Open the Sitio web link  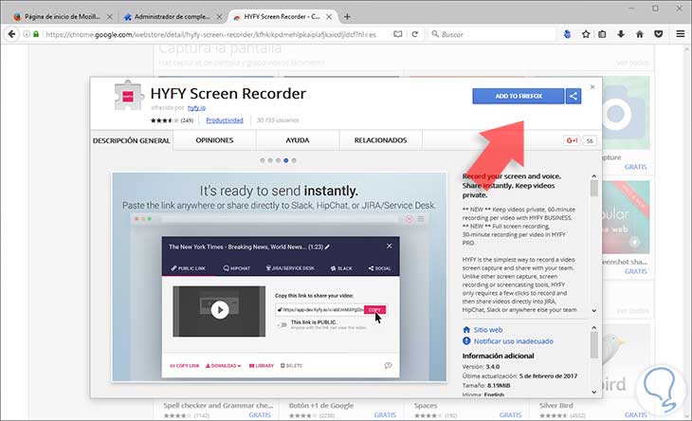pos(488,330)
